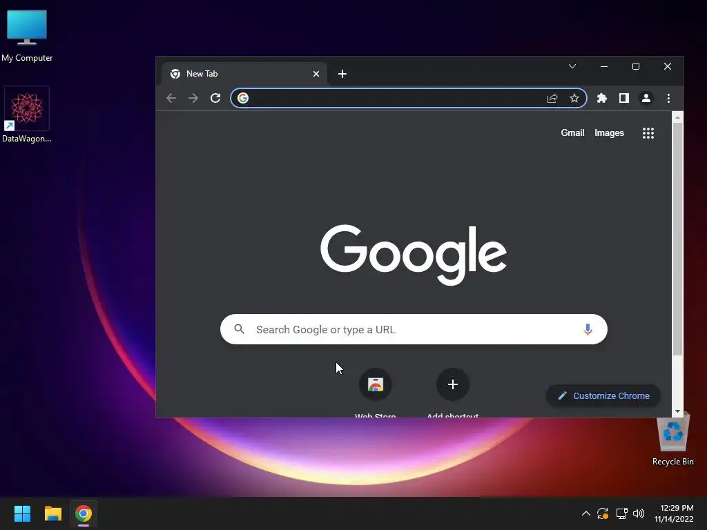This screenshot has width=707, height=530.
Task: Share this page via share icon
Action: (552, 98)
